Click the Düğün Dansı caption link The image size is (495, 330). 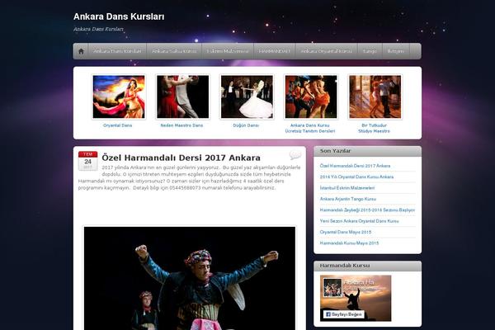pos(246,125)
